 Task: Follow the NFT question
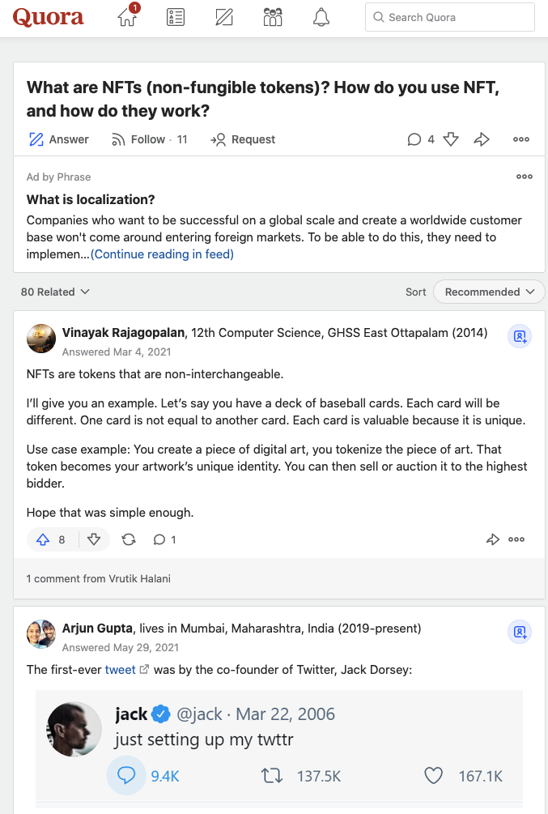(x=148, y=139)
